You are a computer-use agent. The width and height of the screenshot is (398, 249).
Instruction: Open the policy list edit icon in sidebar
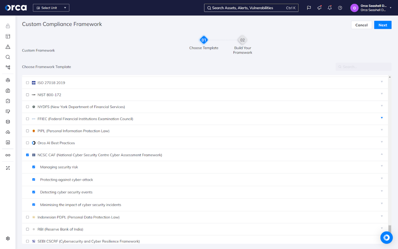(x=8, y=111)
